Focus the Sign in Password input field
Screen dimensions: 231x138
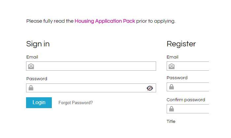click(91, 88)
